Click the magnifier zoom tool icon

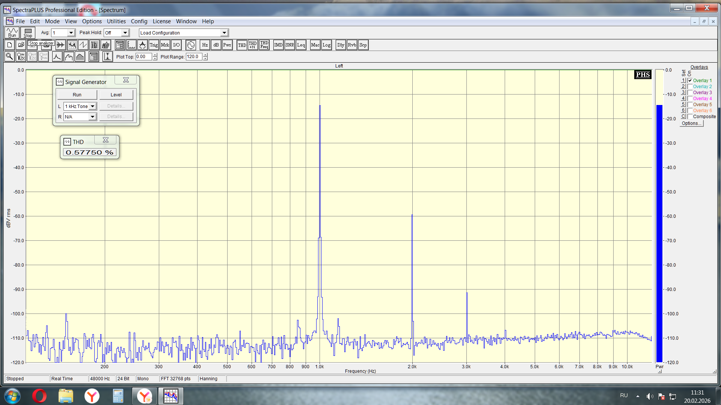click(9, 57)
